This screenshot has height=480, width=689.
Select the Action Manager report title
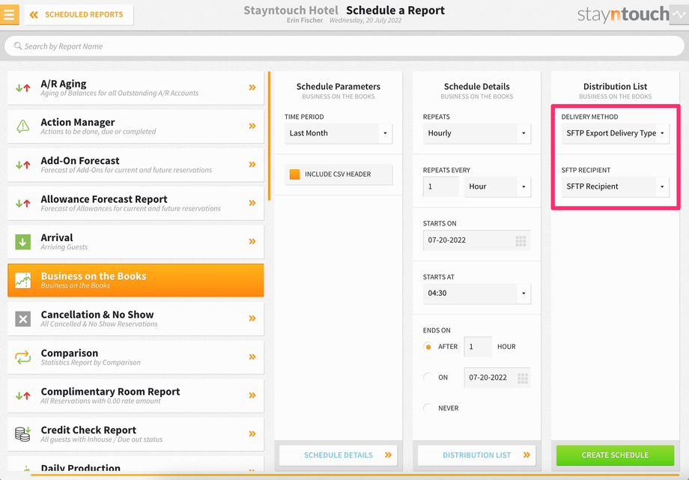[x=78, y=122]
